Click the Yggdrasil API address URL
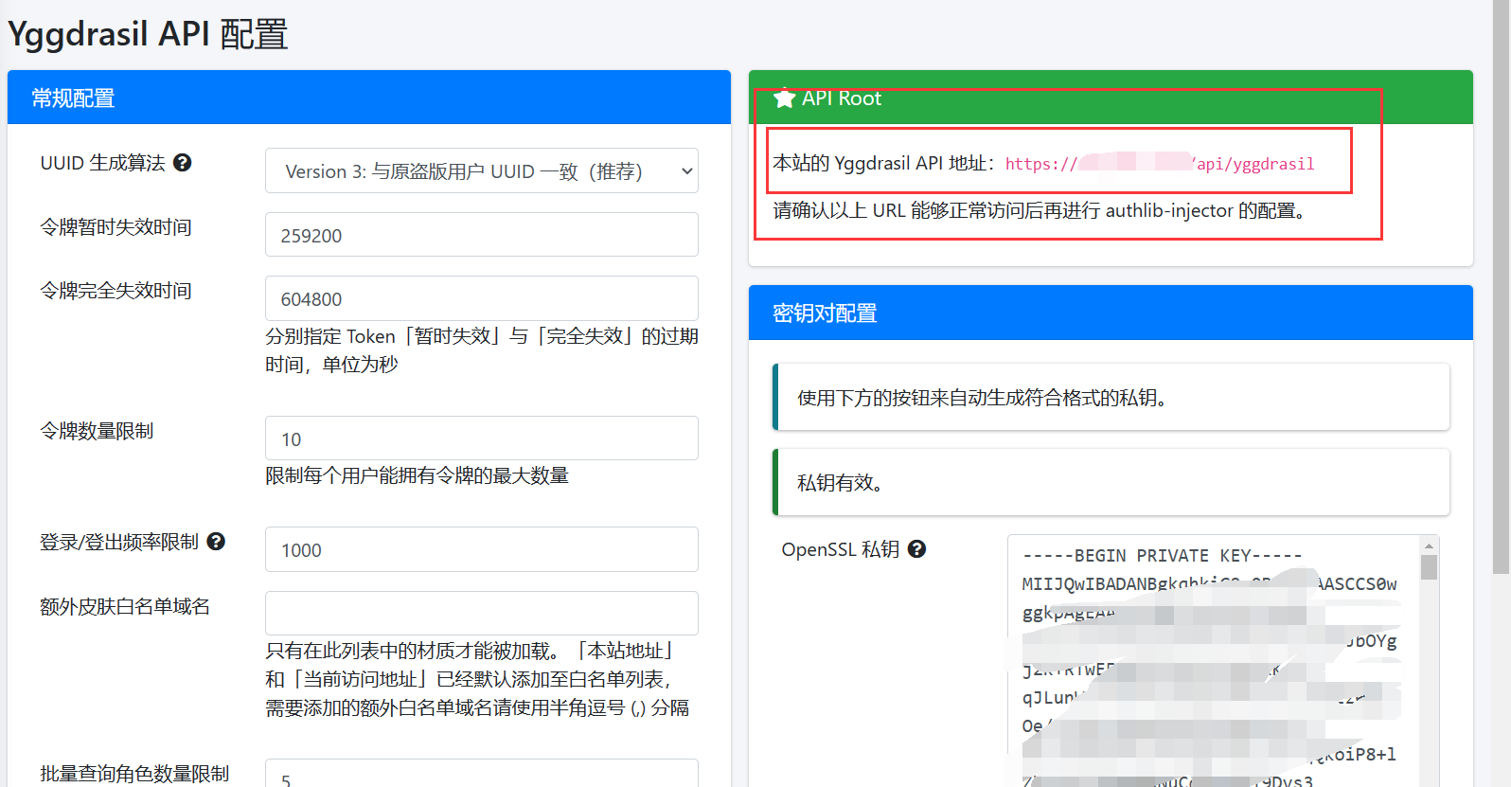1511x787 pixels. point(1159,164)
